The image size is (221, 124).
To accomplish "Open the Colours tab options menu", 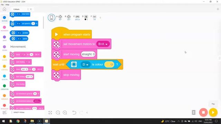I will pos(28,9).
